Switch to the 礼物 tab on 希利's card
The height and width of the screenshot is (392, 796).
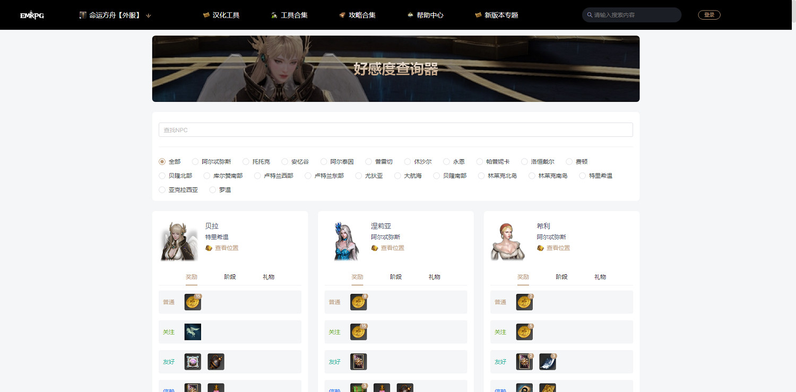point(600,276)
